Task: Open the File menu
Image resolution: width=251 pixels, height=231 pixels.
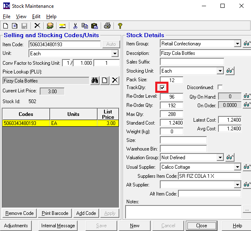Action: 7,16
